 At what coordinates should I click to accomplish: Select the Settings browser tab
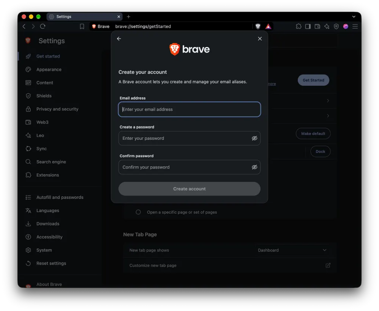[85, 17]
